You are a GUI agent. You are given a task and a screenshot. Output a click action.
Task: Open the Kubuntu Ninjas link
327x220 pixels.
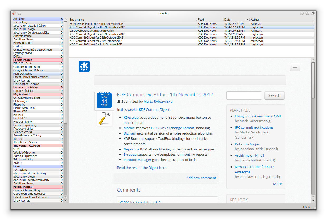tap(247, 144)
